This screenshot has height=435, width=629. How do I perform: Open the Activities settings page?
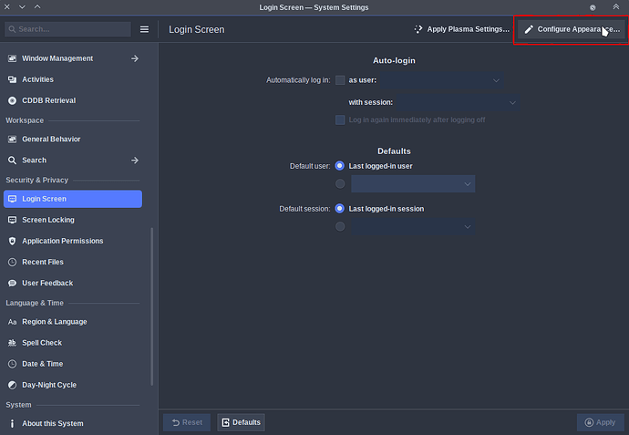pos(73,79)
